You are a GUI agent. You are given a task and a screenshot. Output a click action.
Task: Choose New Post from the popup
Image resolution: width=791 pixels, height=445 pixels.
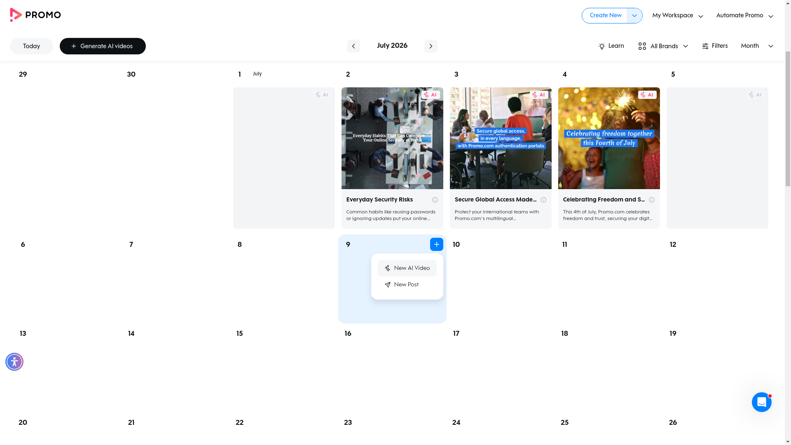pos(407,285)
